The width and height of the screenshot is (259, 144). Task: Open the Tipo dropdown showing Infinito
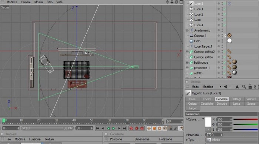click(x=231, y=140)
